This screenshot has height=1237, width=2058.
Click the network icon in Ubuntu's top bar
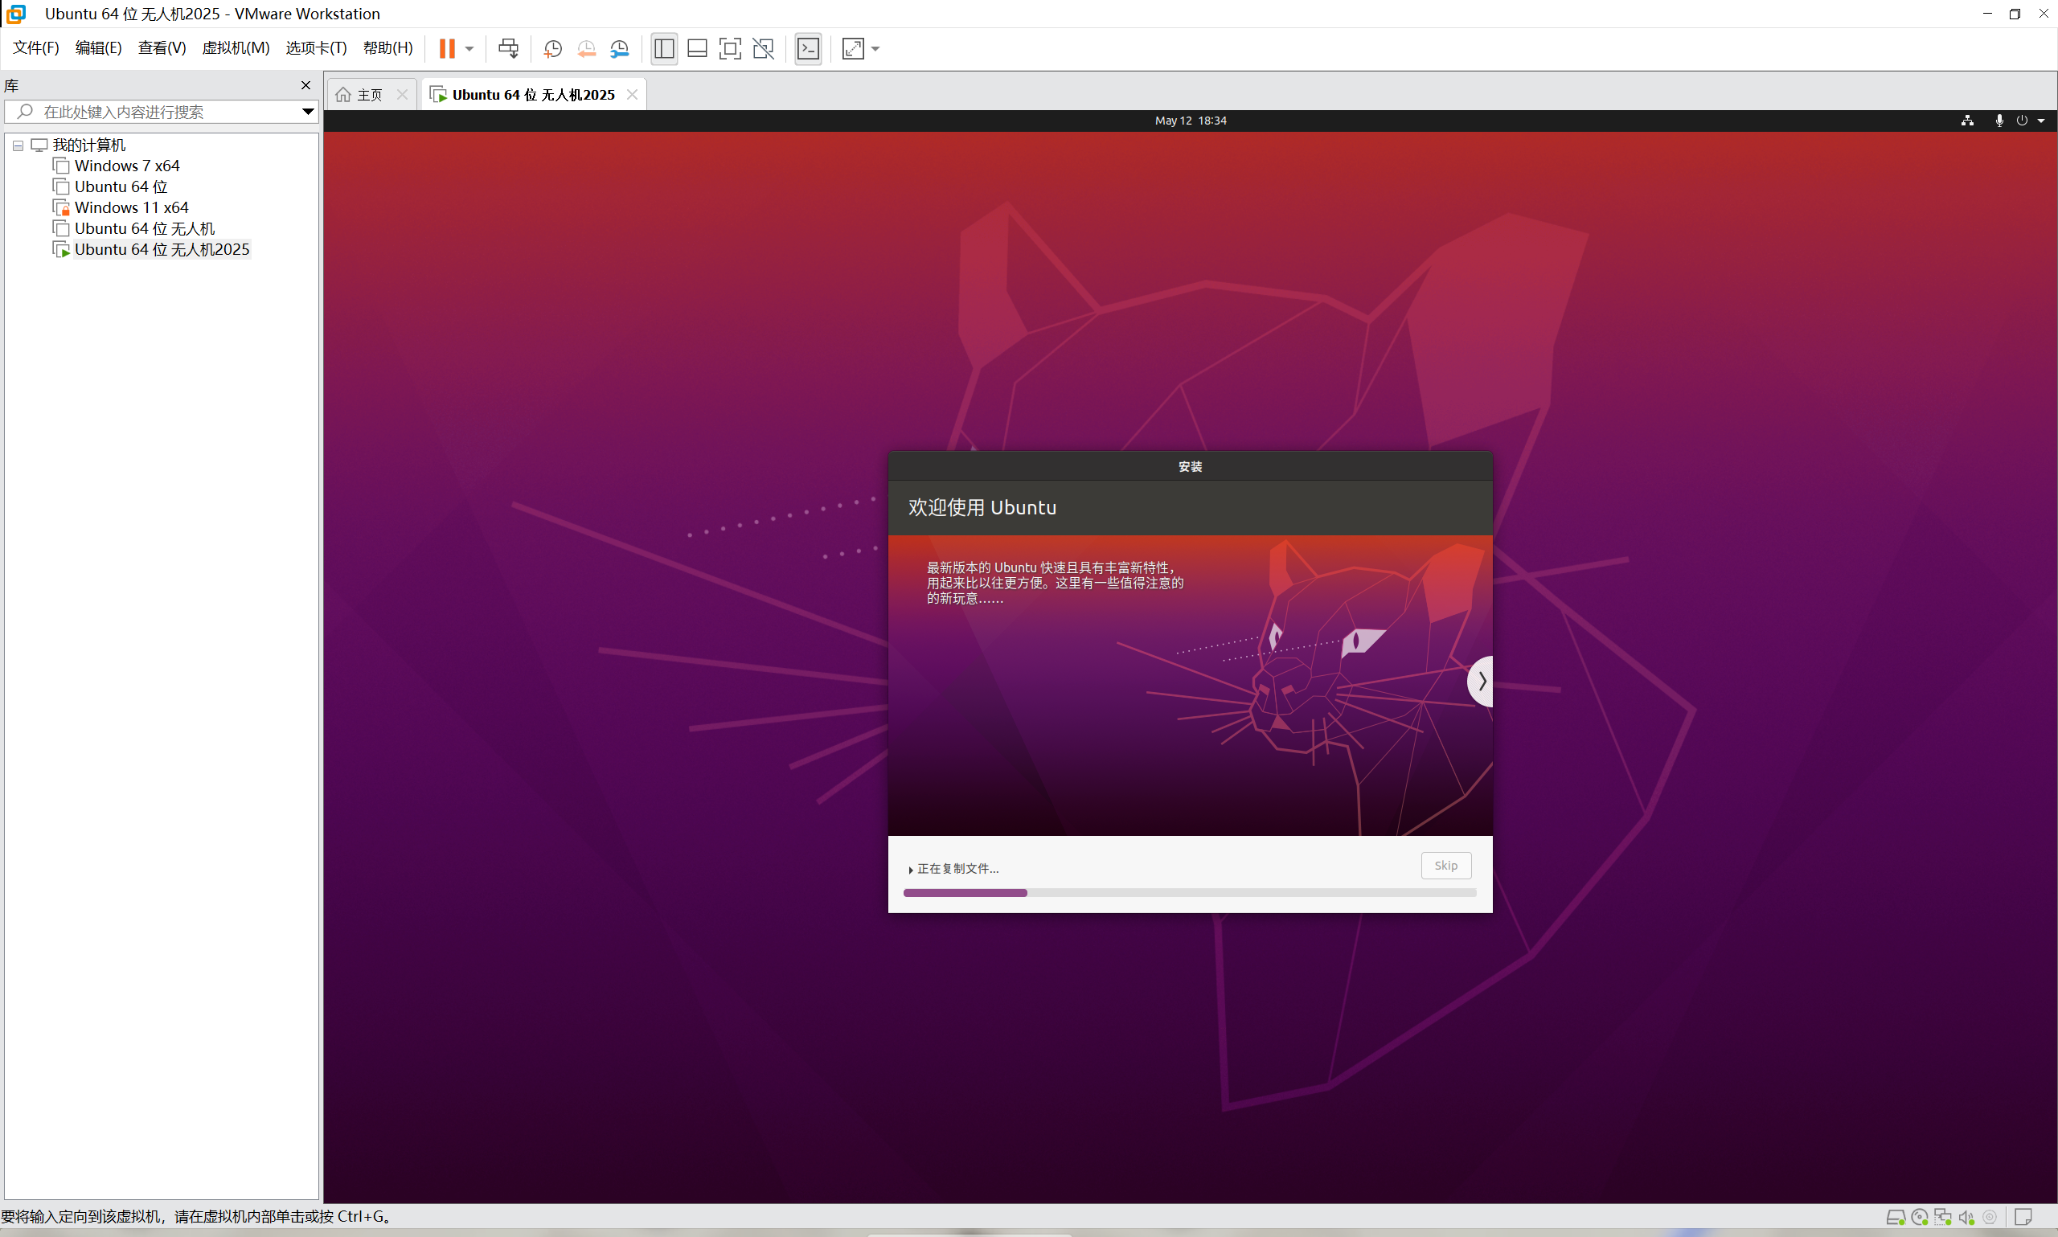click(1967, 121)
